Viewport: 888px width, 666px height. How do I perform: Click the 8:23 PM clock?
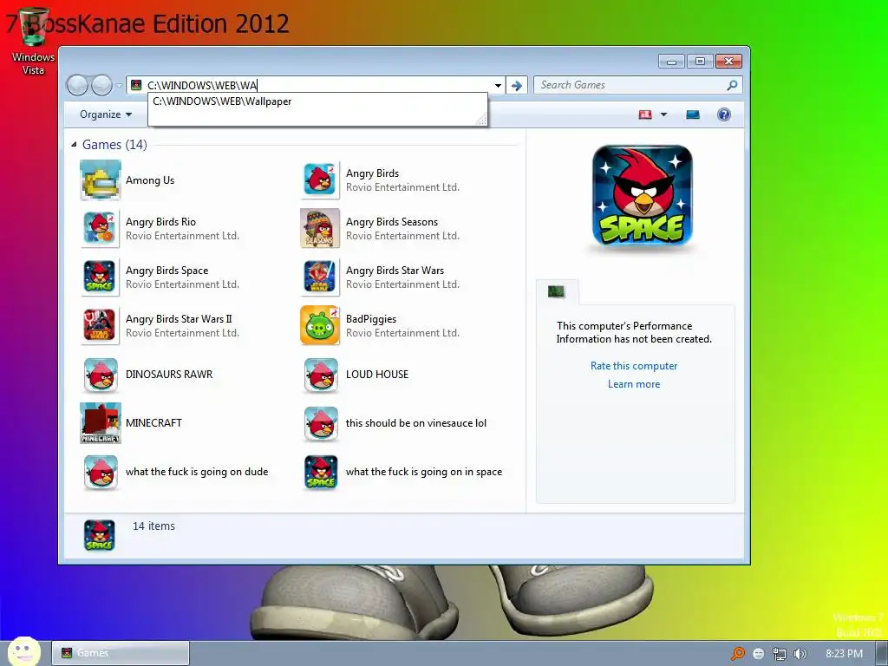coord(844,654)
